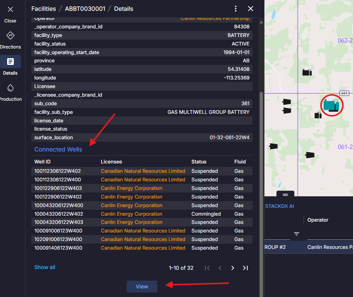353x297 pixels.
Task: Open the three-dot more options menu
Action: click(x=236, y=9)
